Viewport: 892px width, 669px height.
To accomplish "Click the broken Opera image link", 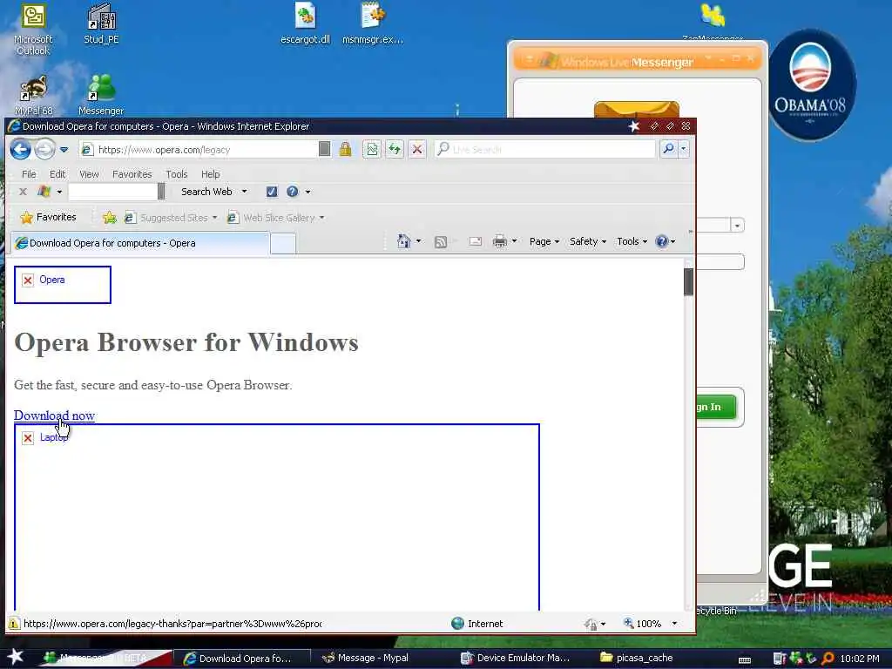I will tap(63, 285).
